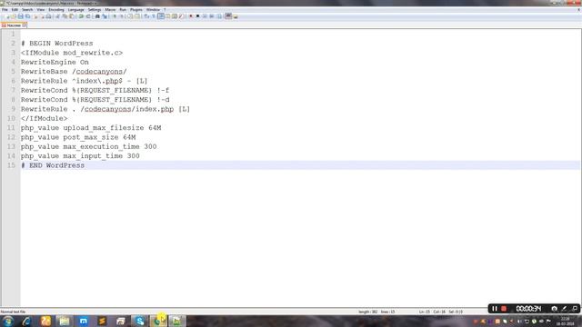Screen dimensions: 582x327
Task: Open the file explorer taskbar icon
Action: 65,321
